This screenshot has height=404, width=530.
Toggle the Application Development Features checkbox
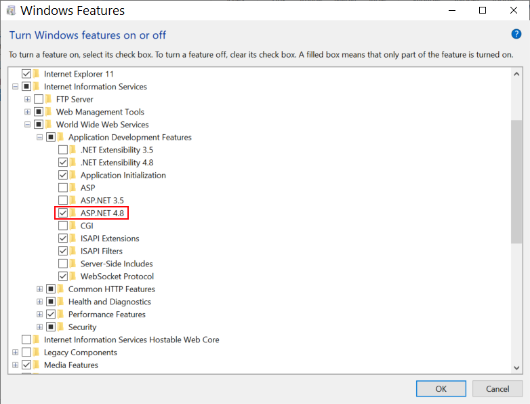pyautogui.click(x=51, y=137)
